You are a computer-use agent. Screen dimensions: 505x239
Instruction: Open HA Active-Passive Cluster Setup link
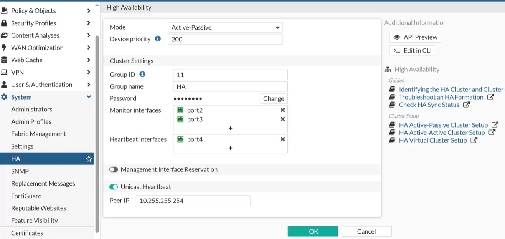pos(443,125)
